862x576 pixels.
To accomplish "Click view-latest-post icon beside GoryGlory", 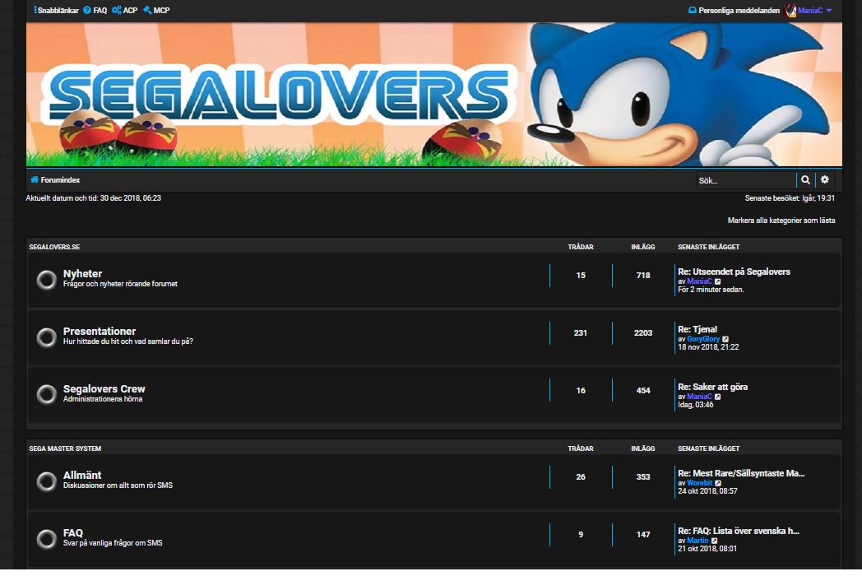I will click(725, 340).
